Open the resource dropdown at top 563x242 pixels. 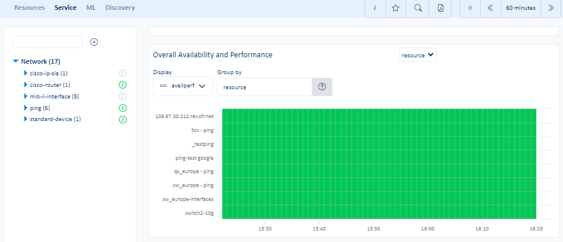point(417,55)
